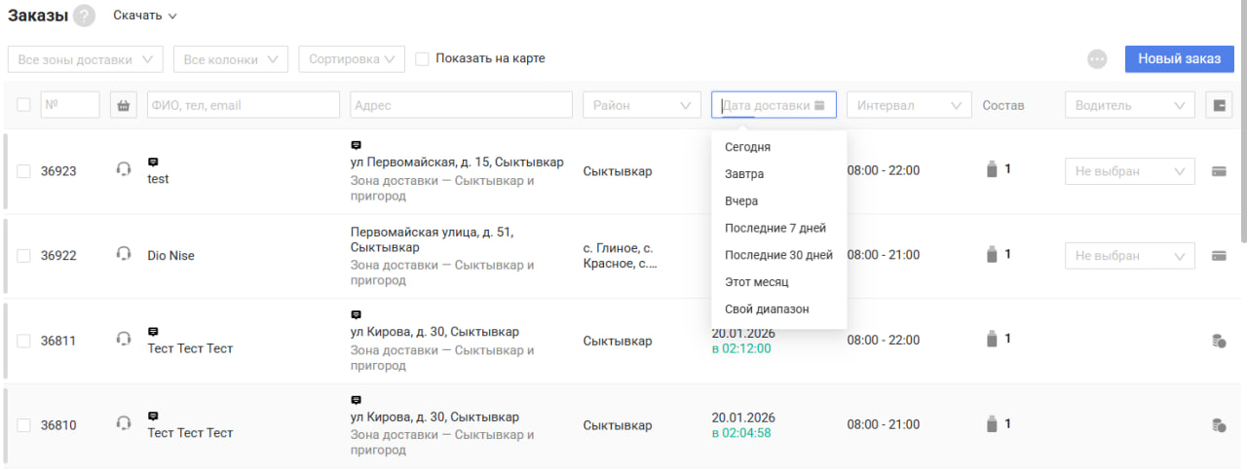Tick the checkbox for order 36922
This screenshot has height=471, width=1247.
tap(24, 256)
